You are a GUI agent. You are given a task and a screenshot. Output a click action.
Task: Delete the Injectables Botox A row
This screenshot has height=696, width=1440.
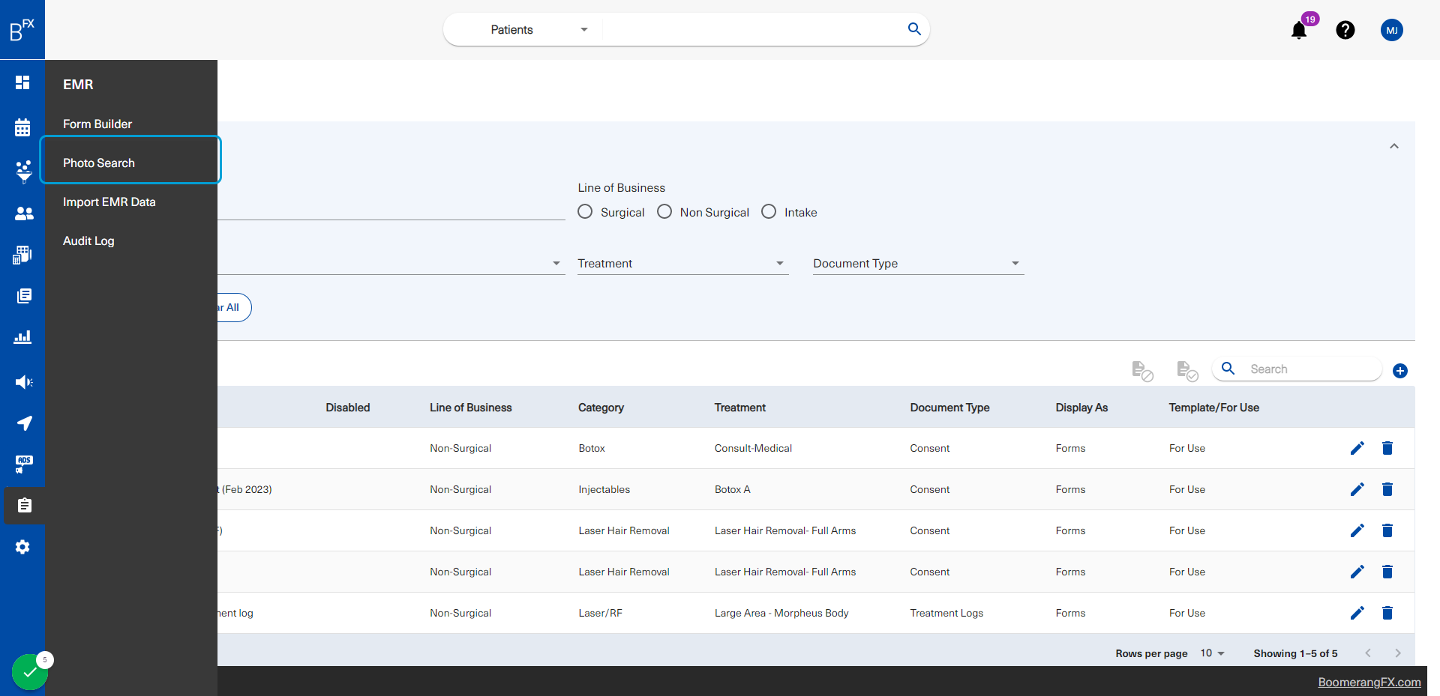click(x=1387, y=489)
